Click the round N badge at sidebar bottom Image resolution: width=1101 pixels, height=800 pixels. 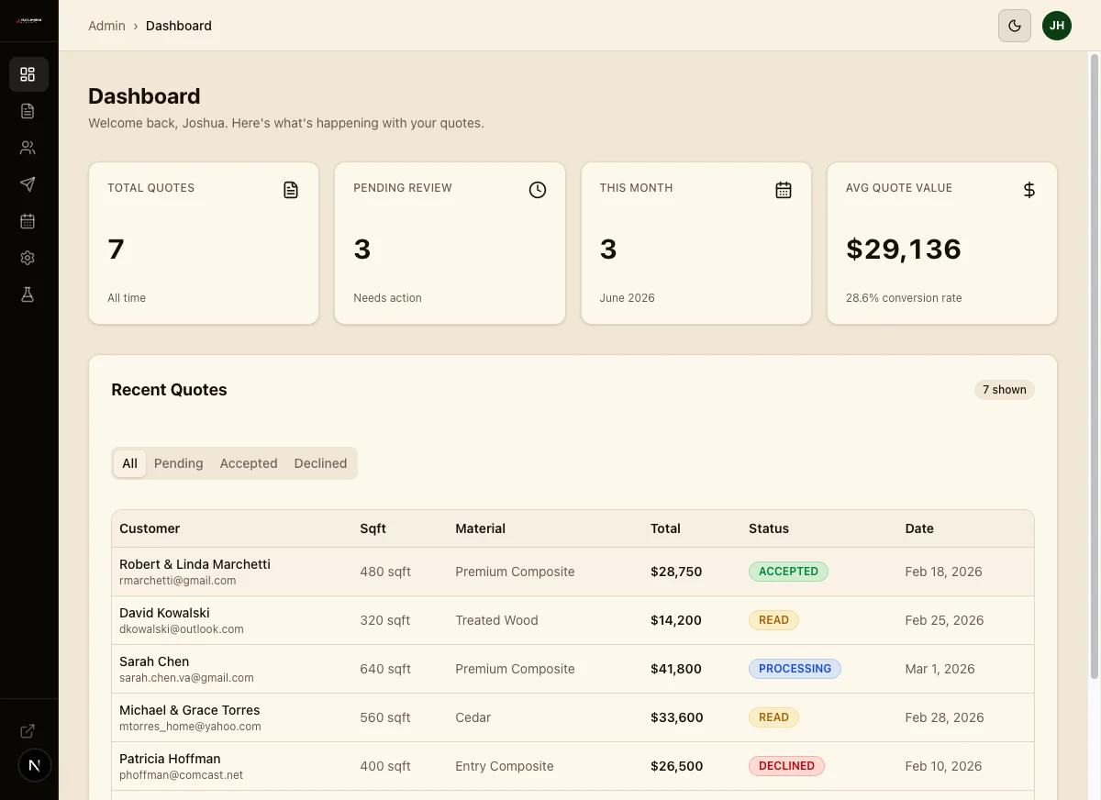pyautogui.click(x=35, y=764)
